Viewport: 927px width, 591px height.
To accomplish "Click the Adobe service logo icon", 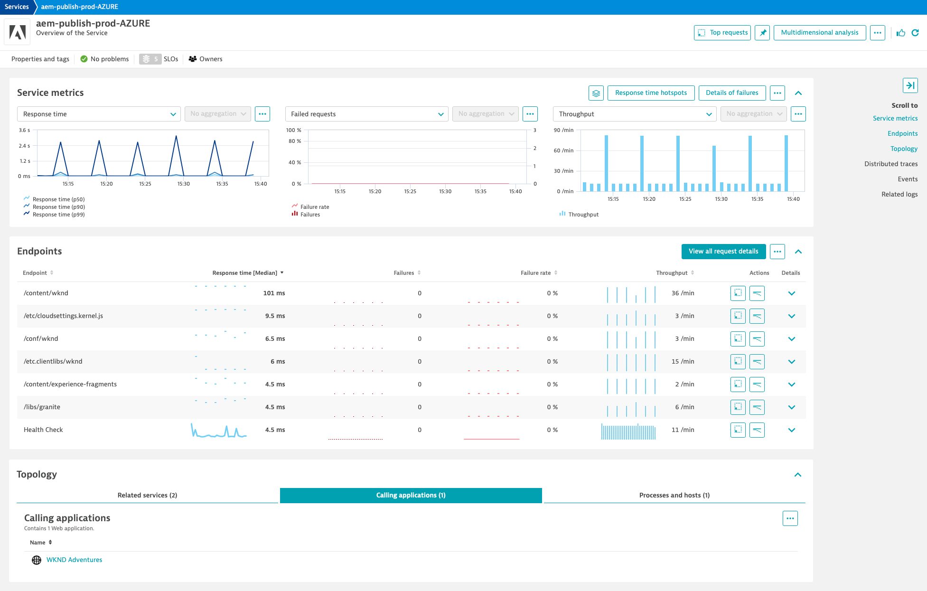I will click(x=17, y=31).
